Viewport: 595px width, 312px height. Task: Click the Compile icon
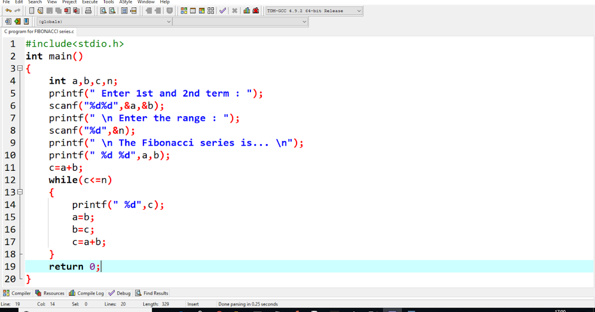[x=183, y=10]
